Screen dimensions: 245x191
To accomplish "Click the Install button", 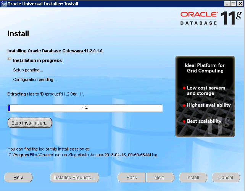I will click(193, 178).
